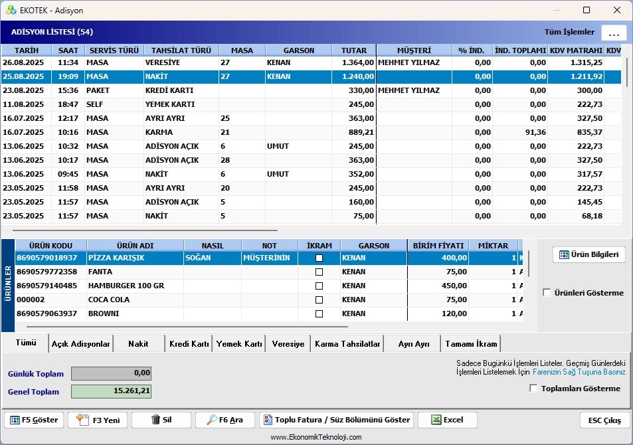Click the Günlük Toplam value field

(112, 373)
